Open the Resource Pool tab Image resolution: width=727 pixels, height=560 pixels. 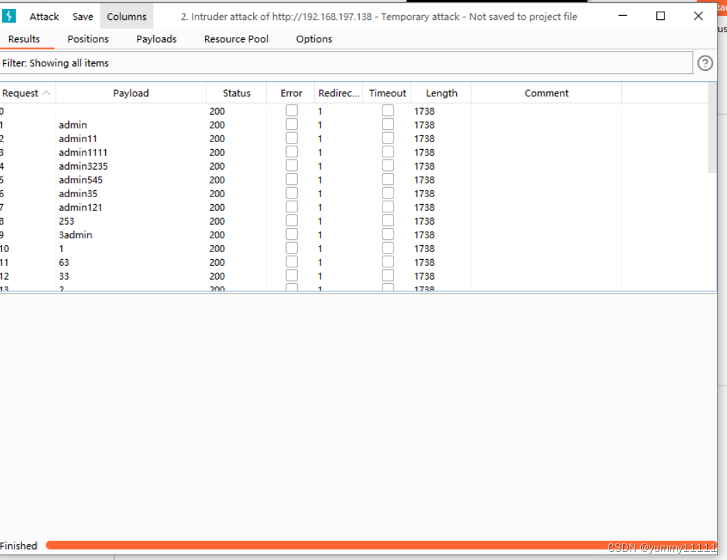[236, 39]
